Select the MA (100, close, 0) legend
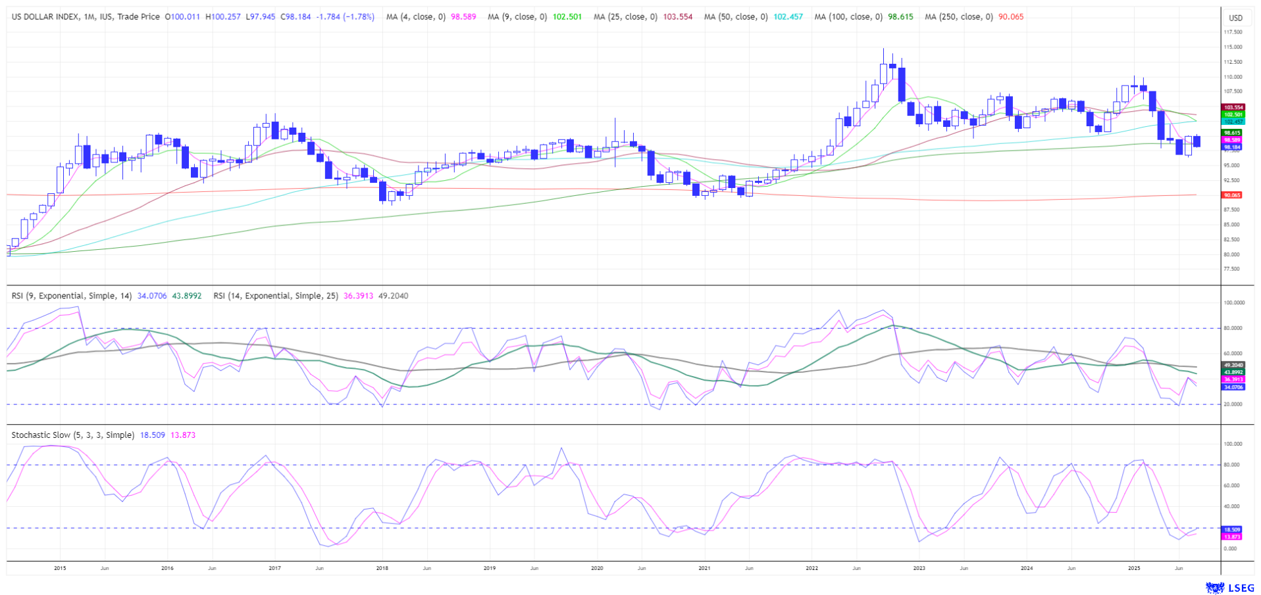The width and height of the screenshot is (1261, 595). 848,17
